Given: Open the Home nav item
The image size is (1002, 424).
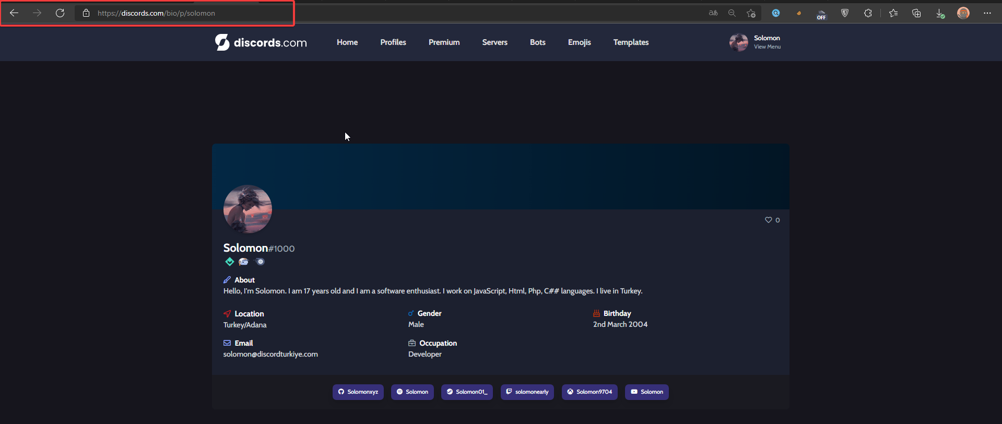Looking at the screenshot, I should 347,42.
